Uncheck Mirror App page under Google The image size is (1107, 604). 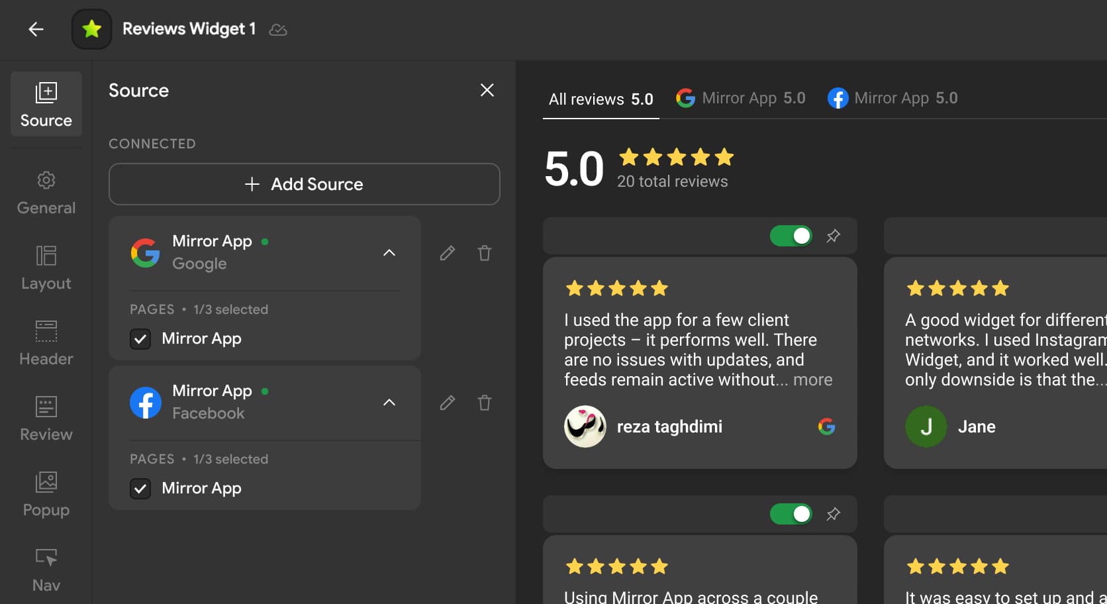[140, 339]
